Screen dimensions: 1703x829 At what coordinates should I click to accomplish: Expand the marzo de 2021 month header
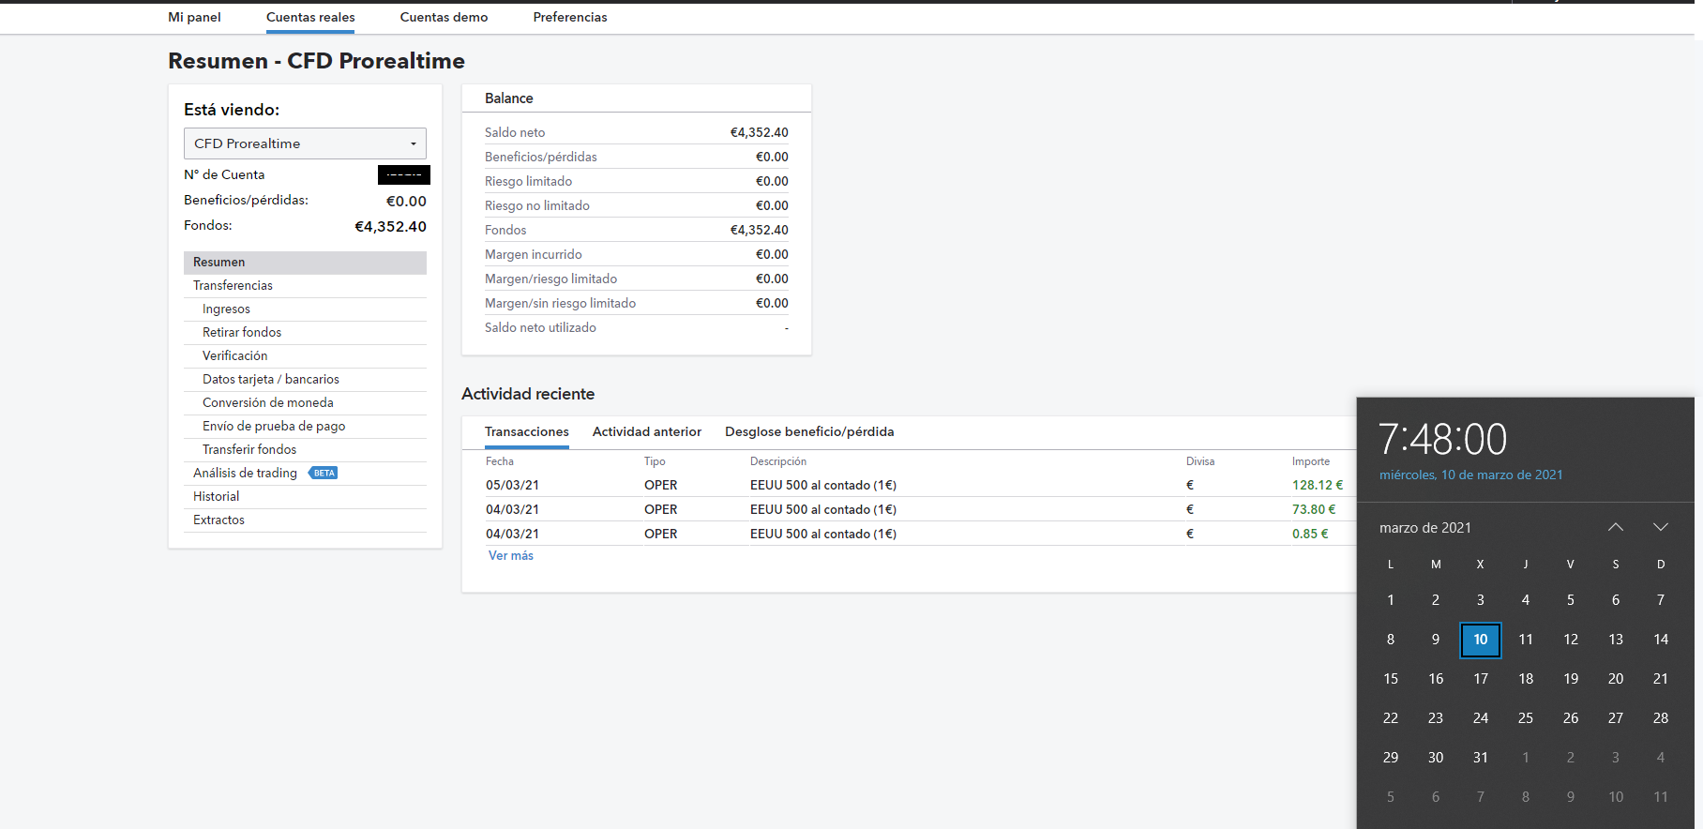1424,528
